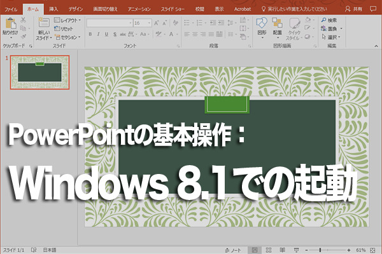Click the Cut scissors icon

(x=23, y=20)
